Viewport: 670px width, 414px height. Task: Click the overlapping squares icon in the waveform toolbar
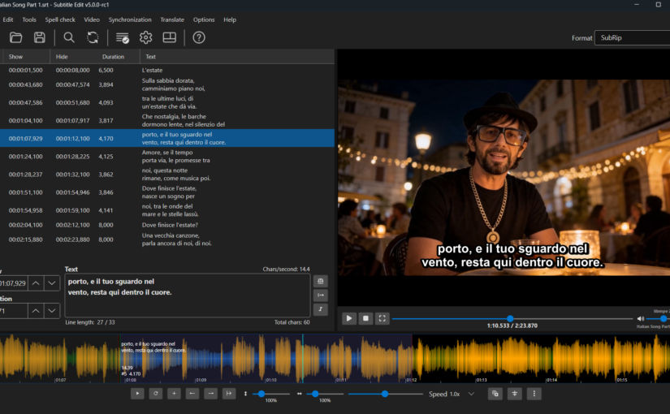[x=495, y=394]
